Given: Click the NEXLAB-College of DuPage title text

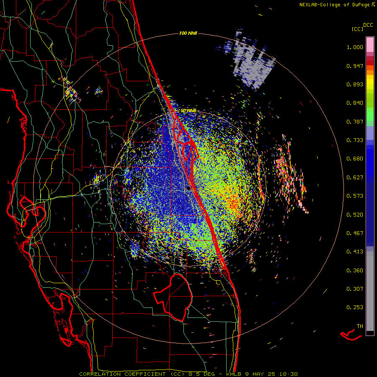Looking at the screenshot, I should pyautogui.click(x=334, y=5).
